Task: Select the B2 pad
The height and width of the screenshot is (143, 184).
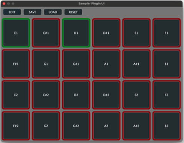Action: click(166, 126)
